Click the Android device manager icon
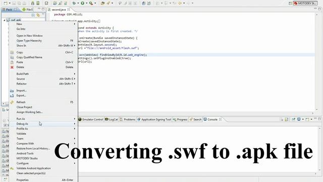This screenshot has width=323, height=182. [38, 3]
